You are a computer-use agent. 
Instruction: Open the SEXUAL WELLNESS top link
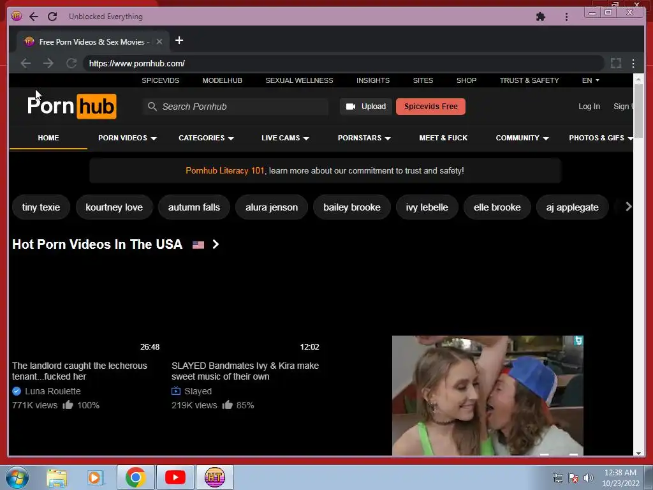pyautogui.click(x=299, y=80)
